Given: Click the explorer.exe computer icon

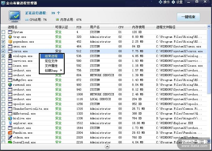Looking at the screenshot, I should 10,123.
